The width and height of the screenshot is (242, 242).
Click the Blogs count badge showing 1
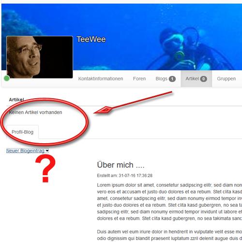[x=172, y=79]
